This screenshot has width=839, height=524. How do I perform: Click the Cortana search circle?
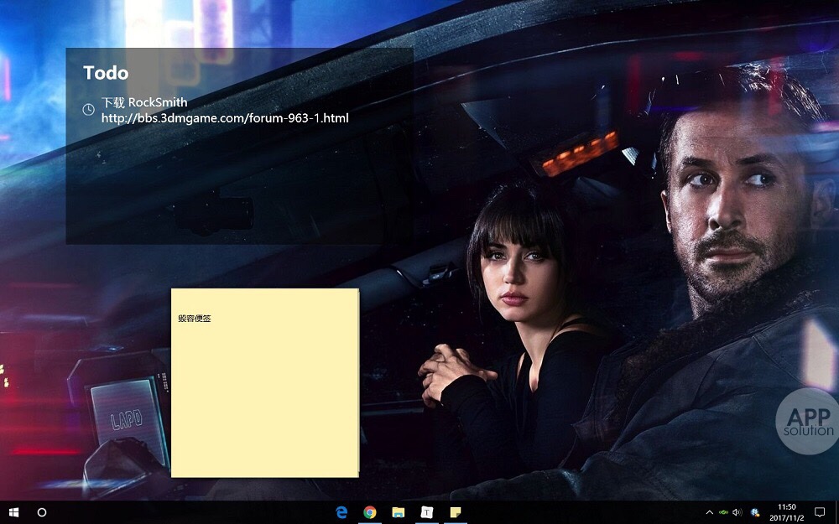(x=42, y=511)
